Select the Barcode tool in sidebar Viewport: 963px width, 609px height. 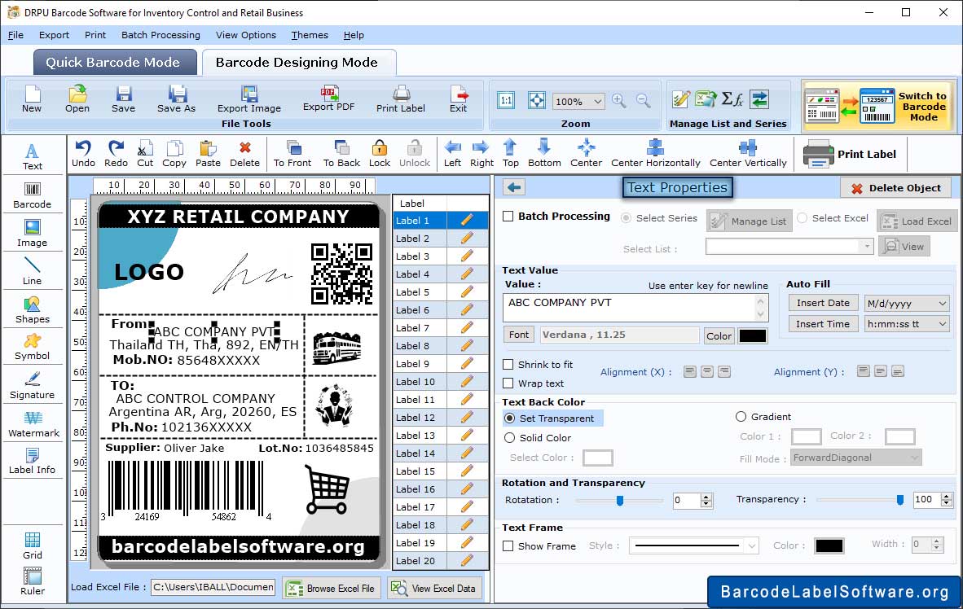pyautogui.click(x=32, y=195)
